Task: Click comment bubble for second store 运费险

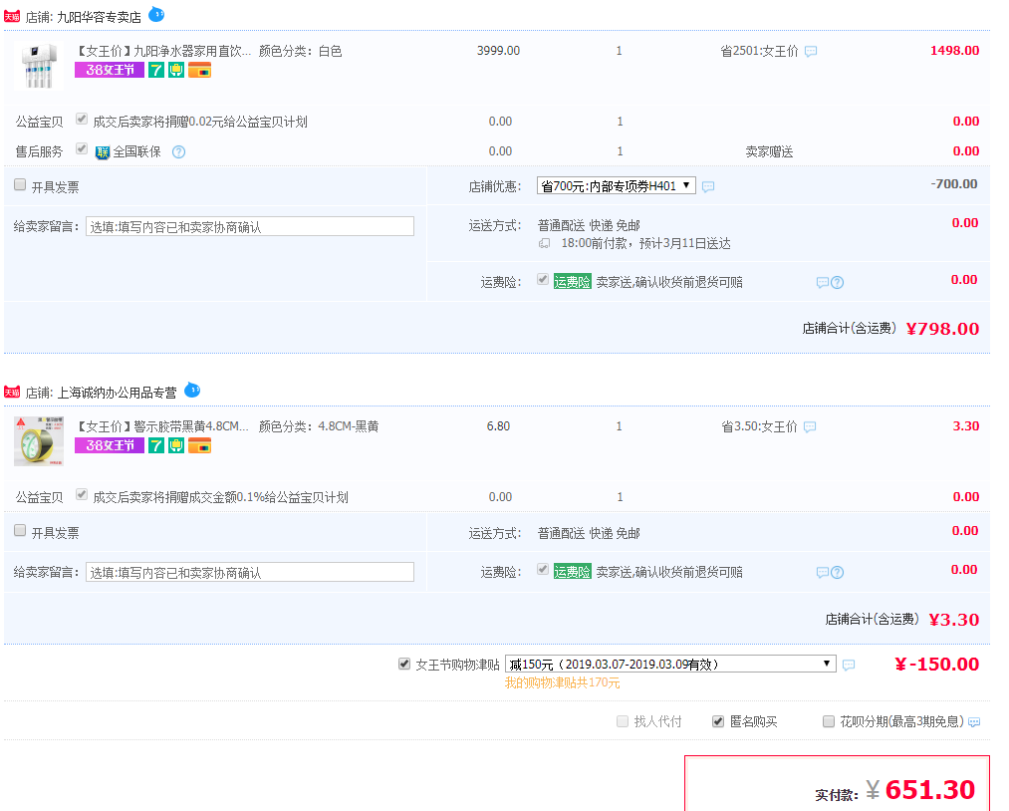Action: pos(823,572)
